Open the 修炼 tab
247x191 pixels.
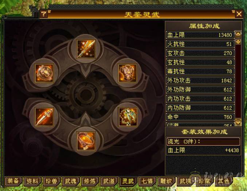click(x=90, y=181)
